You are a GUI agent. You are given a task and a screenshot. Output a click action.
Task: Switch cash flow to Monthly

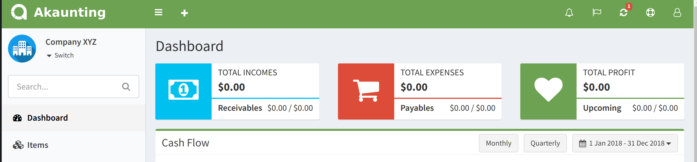498,143
